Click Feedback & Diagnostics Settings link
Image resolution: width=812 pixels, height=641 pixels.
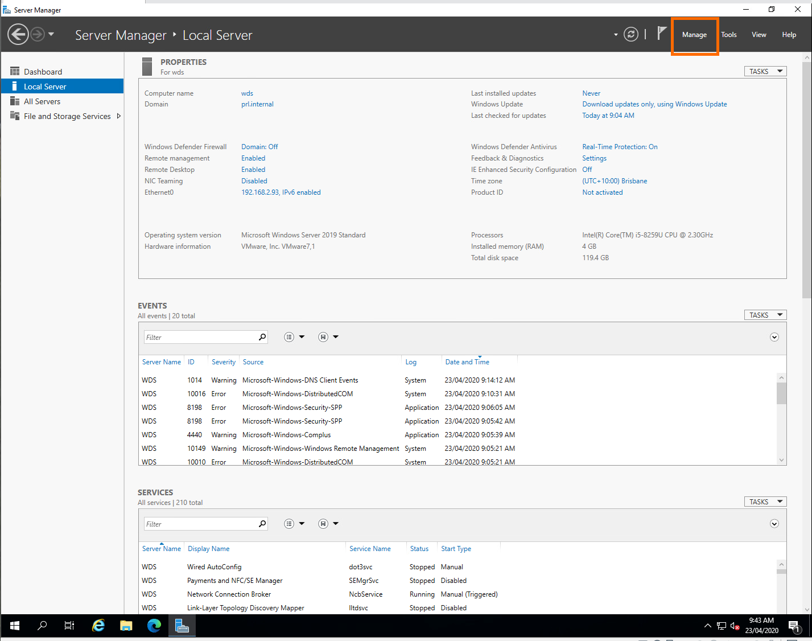tap(594, 158)
